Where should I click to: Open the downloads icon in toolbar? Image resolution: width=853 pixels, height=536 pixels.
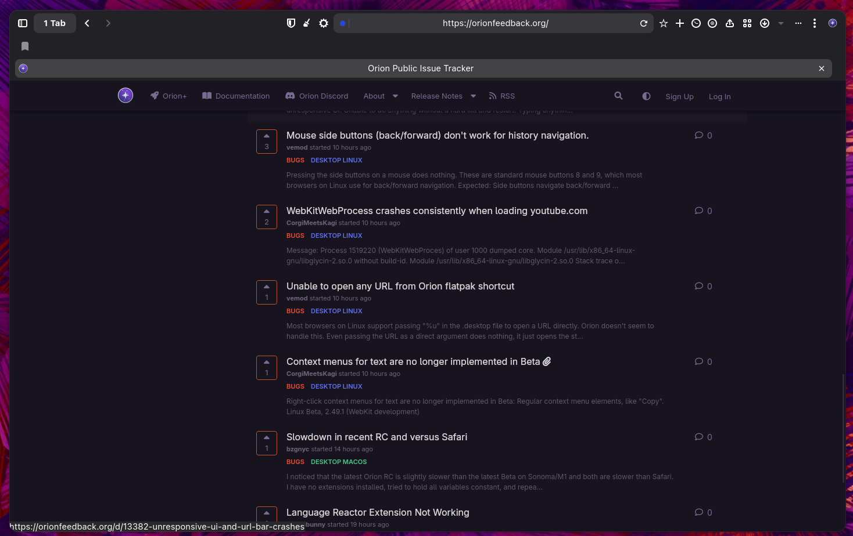[765, 23]
